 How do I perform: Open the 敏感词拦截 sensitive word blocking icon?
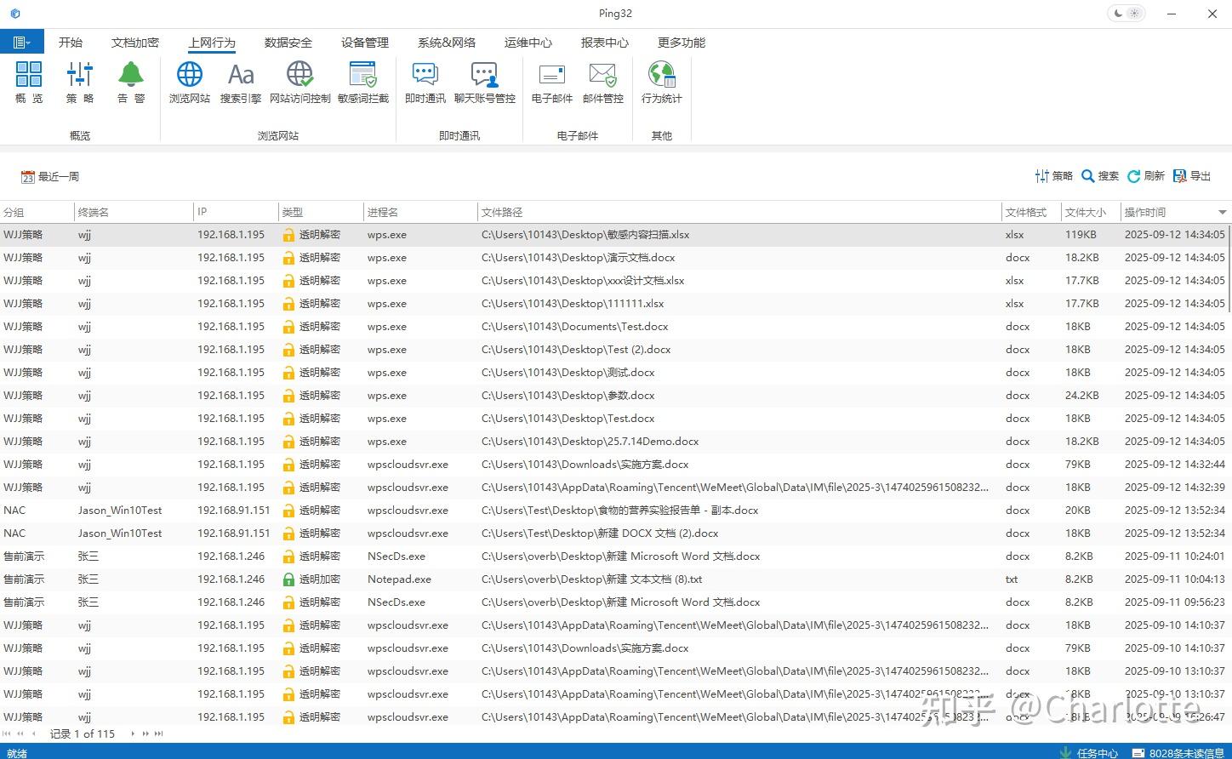363,83
